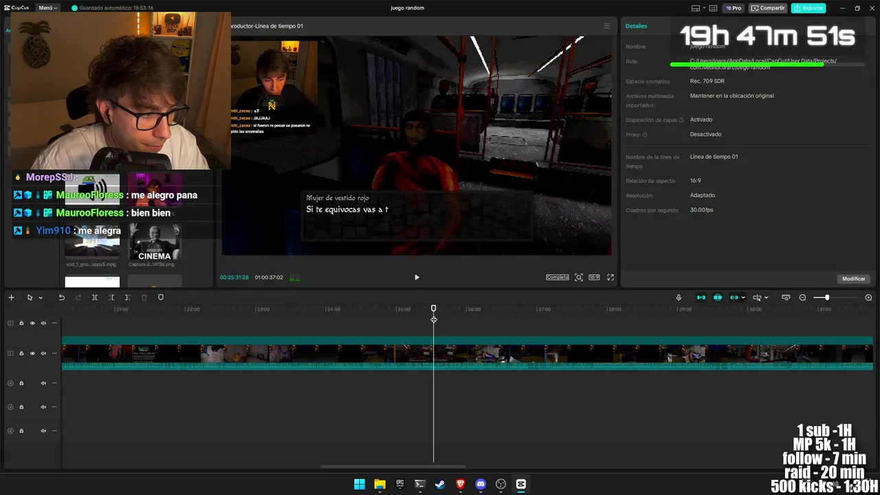Open linkage options dropdown arrow
This screenshot has width=880, height=495.
pyautogui.click(x=743, y=298)
